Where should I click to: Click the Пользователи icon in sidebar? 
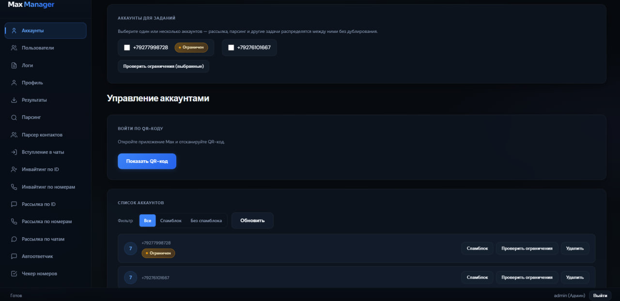coord(14,48)
